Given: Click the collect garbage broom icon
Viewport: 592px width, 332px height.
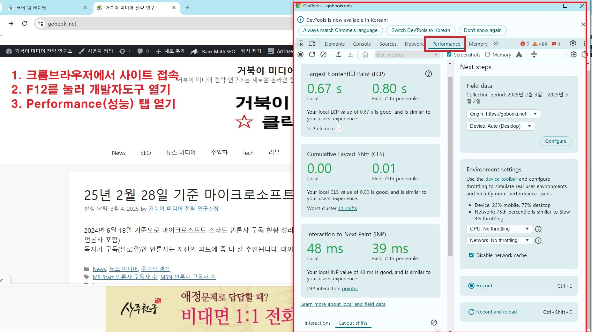Looking at the screenshot, I should point(519,55).
